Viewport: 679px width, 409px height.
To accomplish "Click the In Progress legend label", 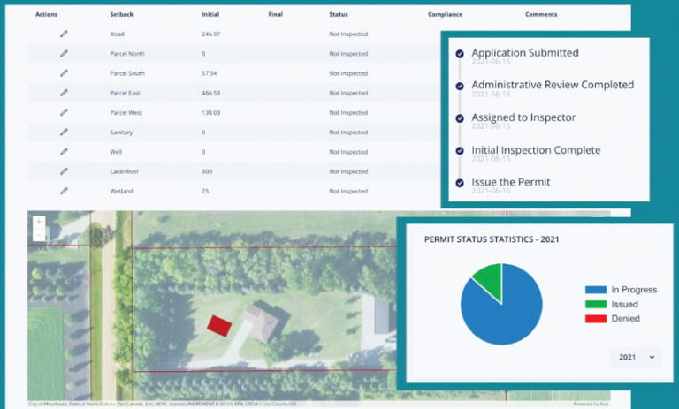I will [634, 290].
